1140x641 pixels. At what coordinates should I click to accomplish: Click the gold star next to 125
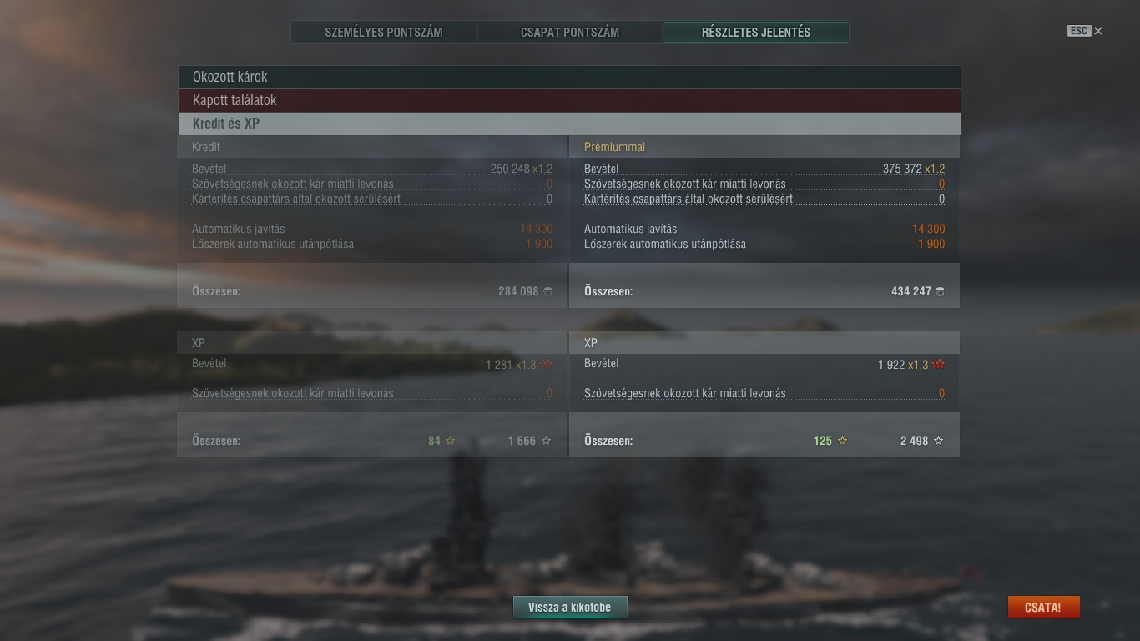842,441
